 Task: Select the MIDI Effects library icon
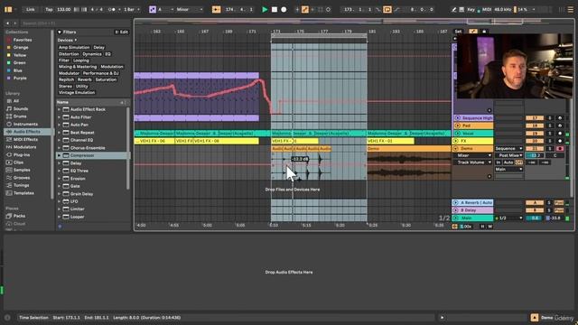9,139
